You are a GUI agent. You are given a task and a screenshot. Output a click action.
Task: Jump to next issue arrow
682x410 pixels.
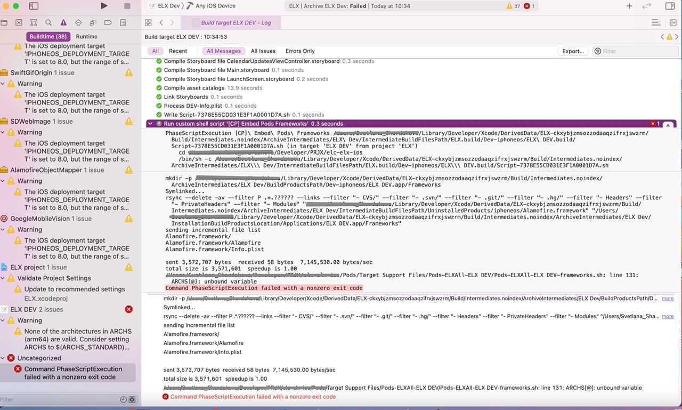(677, 37)
